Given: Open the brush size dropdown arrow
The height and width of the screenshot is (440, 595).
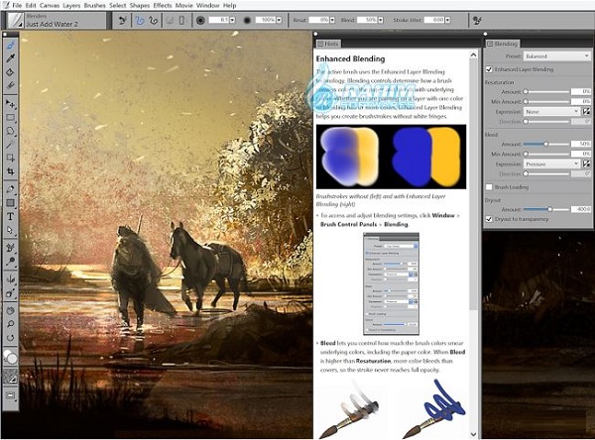Looking at the screenshot, I should (x=232, y=20).
